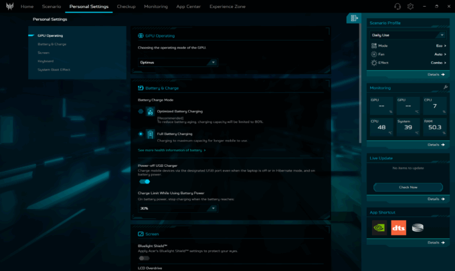Viewport: 455px width, 271px height.
Task: Open the support headset icon
Action: [397, 7]
